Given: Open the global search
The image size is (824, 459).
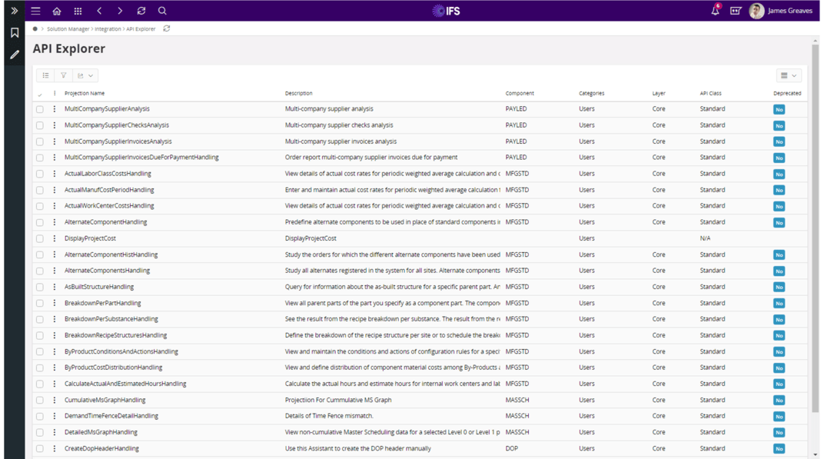Looking at the screenshot, I should coord(161,11).
